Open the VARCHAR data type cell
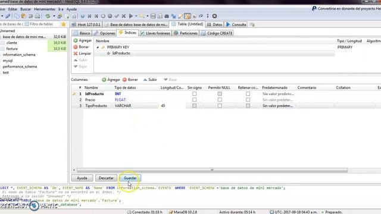381x214 pixels. click(x=136, y=106)
